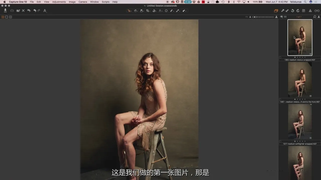
Task: Select the Pointer cursor tool
Action: pos(129,11)
